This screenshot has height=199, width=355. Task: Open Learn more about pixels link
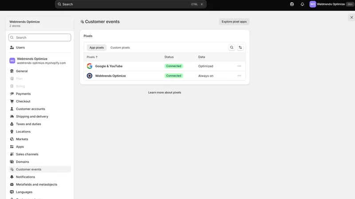(165, 92)
